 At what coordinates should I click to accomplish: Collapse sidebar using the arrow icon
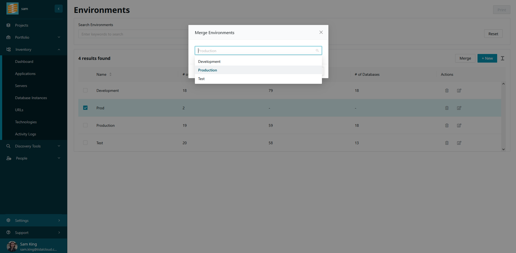58,9
